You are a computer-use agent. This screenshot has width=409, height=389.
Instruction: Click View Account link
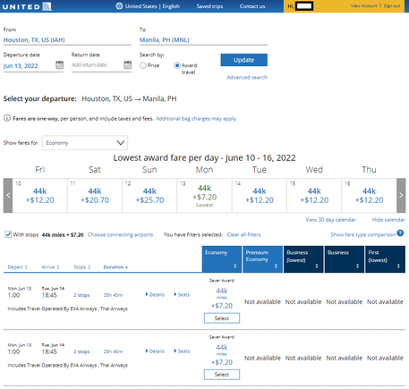[364, 5]
